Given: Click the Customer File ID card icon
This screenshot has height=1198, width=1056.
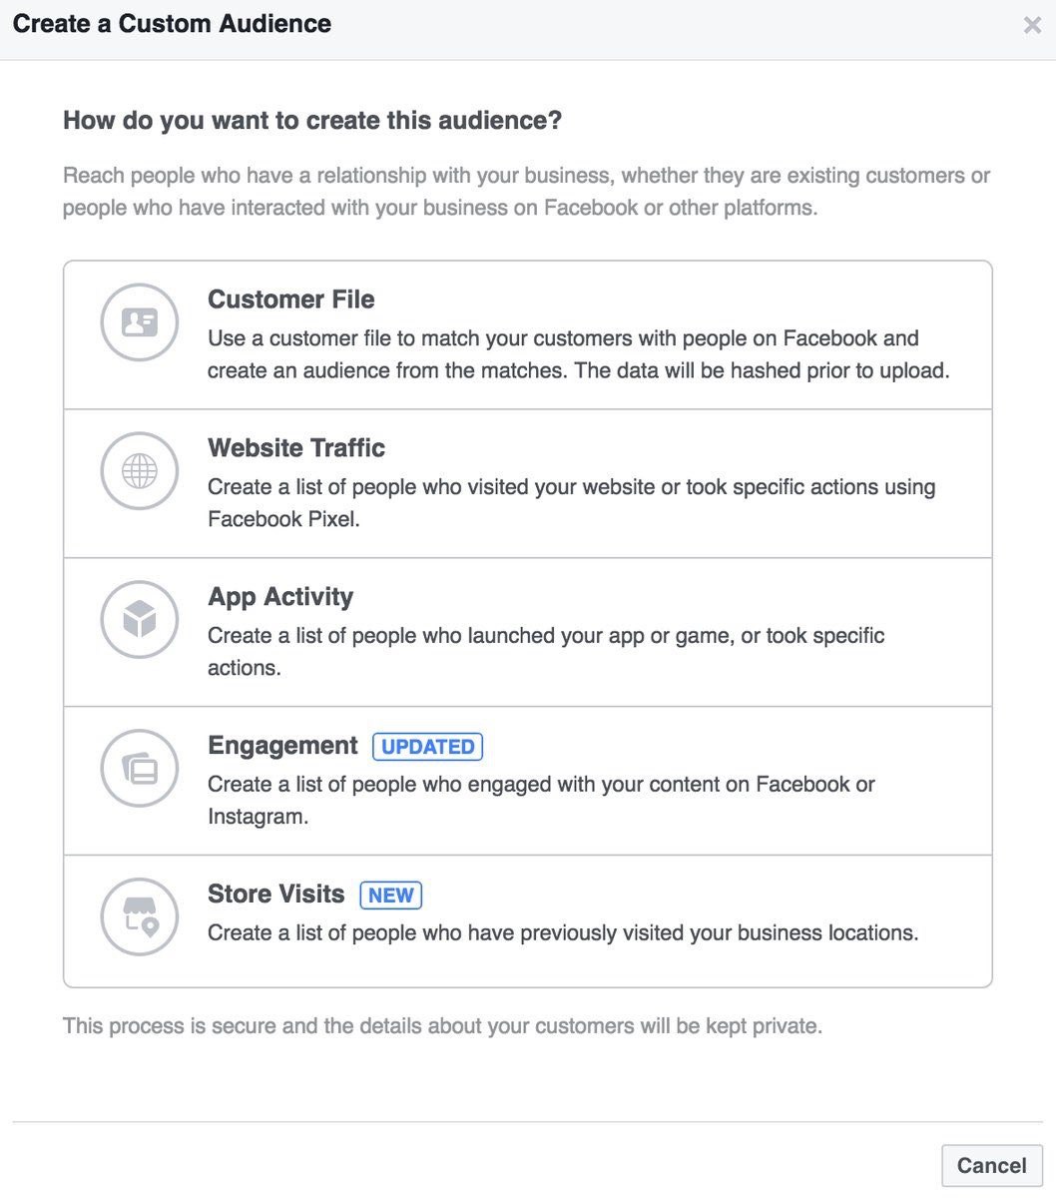Looking at the screenshot, I should pyautogui.click(x=140, y=322).
